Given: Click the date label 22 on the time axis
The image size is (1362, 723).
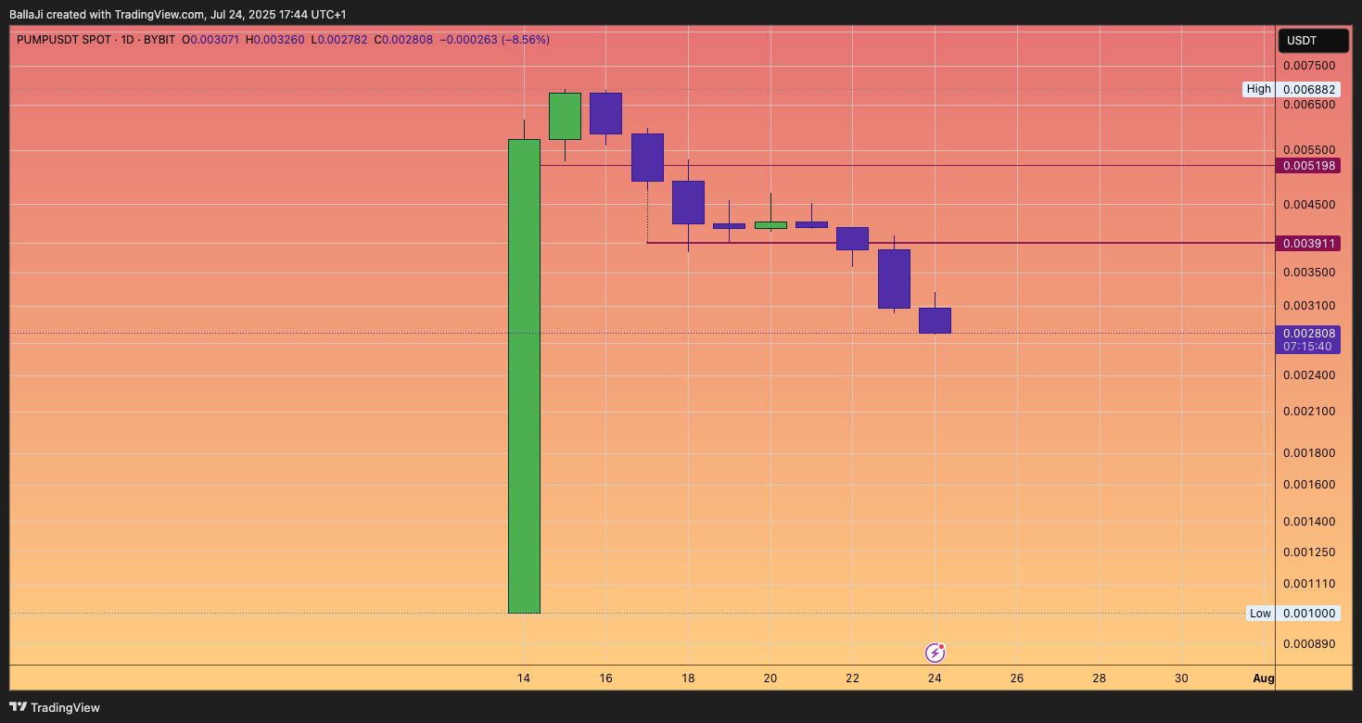Looking at the screenshot, I should point(853,679).
